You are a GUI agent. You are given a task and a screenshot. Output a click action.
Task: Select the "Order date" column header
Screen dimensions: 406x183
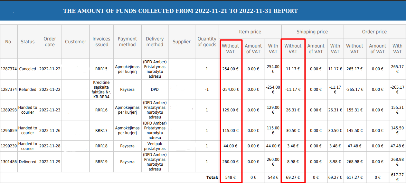click(x=50, y=42)
